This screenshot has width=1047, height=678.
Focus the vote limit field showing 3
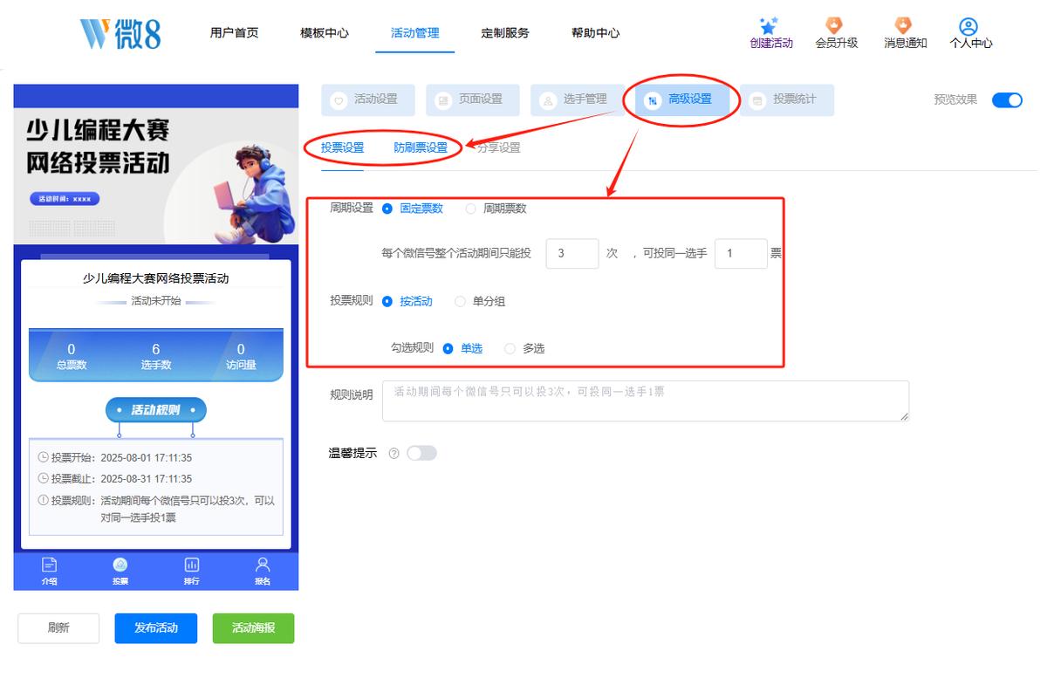[x=572, y=254]
